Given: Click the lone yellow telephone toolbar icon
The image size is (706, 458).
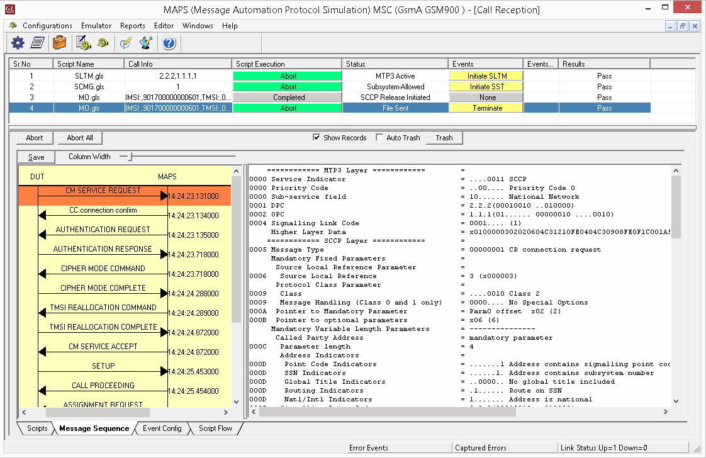Looking at the screenshot, I should [x=103, y=43].
